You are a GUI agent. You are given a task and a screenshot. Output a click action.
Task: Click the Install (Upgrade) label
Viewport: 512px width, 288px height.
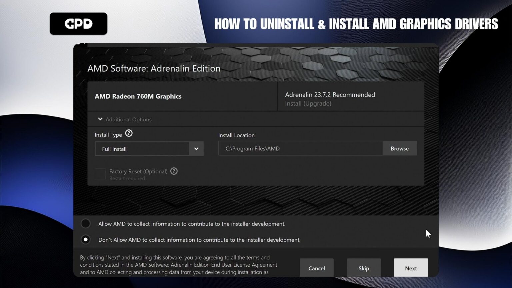[308, 103]
